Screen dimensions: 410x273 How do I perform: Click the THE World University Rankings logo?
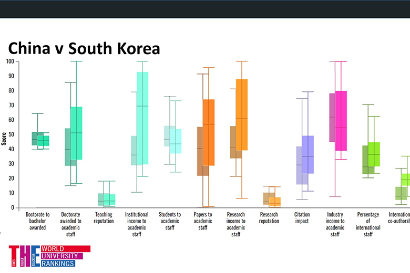point(49,256)
